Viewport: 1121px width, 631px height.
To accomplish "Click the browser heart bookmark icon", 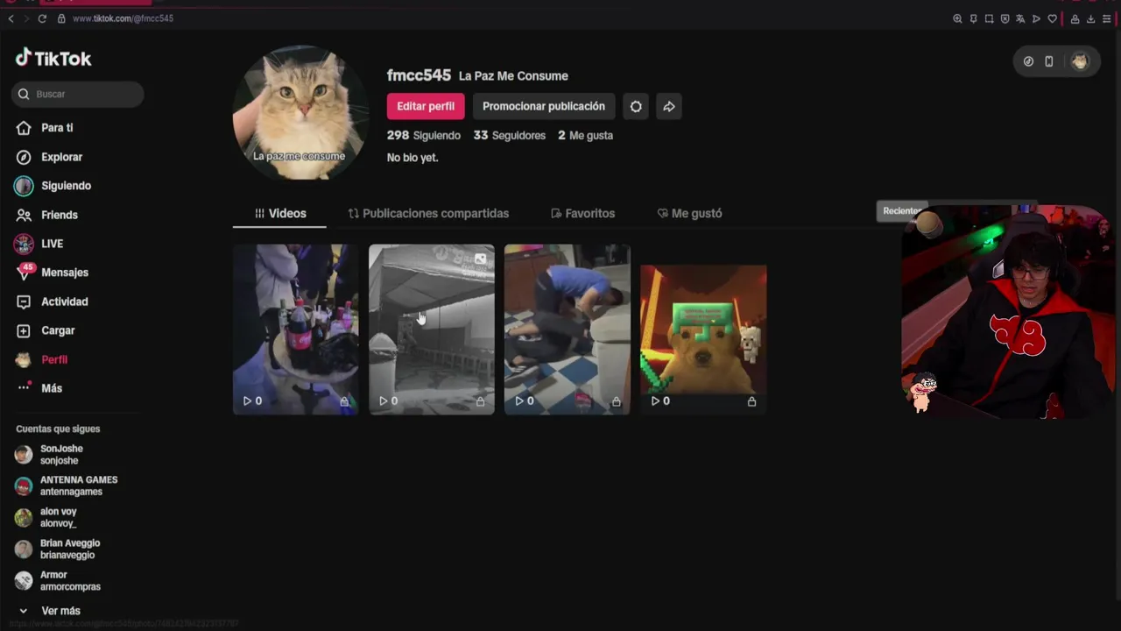I will [x=1052, y=18].
